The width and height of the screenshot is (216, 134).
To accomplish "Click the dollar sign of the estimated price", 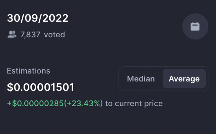I will click(x=10, y=87).
